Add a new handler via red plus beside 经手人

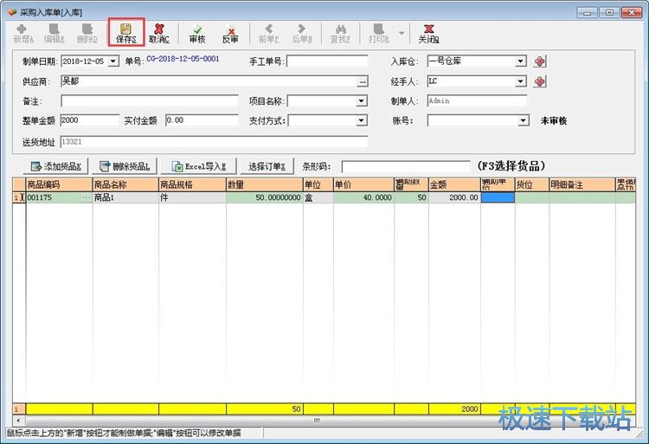point(539,81)
